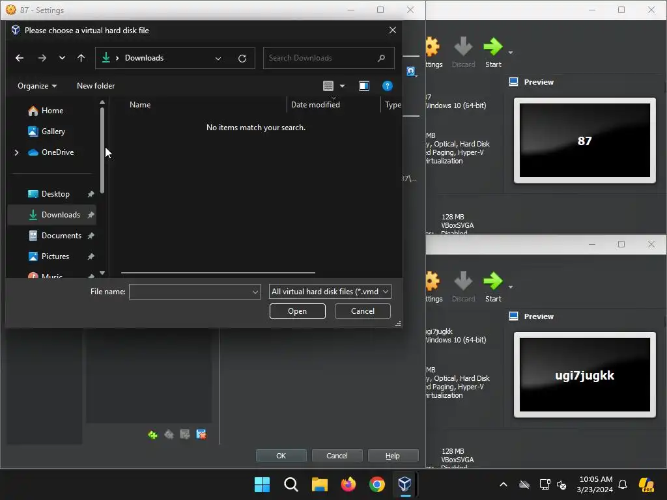Open the Desktop quick access folder

(x=55, y=194)
